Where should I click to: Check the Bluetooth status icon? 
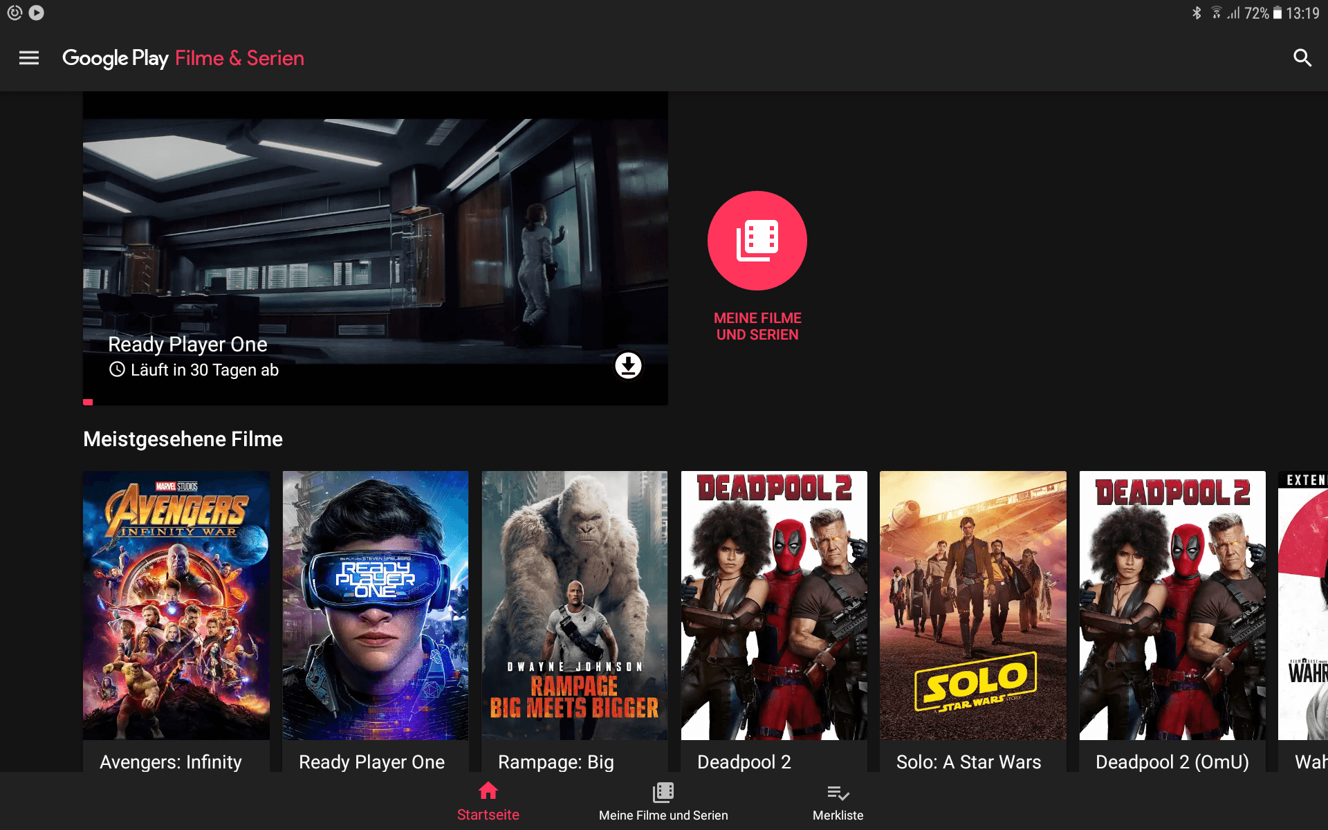pyautogui.click(x=1197, y=13)
